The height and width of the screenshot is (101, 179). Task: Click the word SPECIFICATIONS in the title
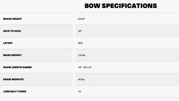coord(129,6)
